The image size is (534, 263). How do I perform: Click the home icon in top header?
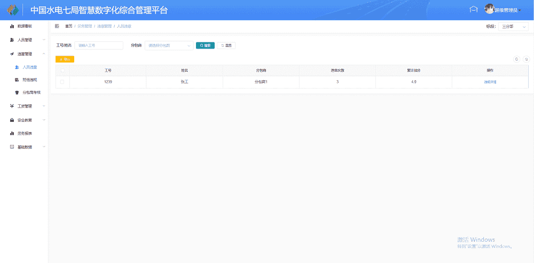[x=473, y=9]
